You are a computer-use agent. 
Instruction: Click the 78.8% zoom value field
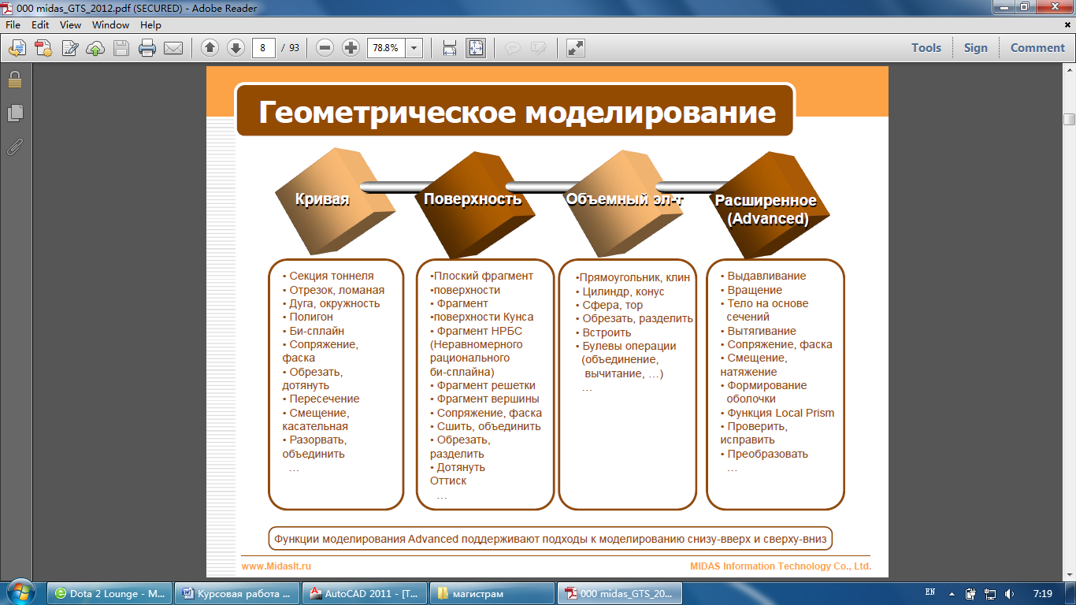(386, 47)
